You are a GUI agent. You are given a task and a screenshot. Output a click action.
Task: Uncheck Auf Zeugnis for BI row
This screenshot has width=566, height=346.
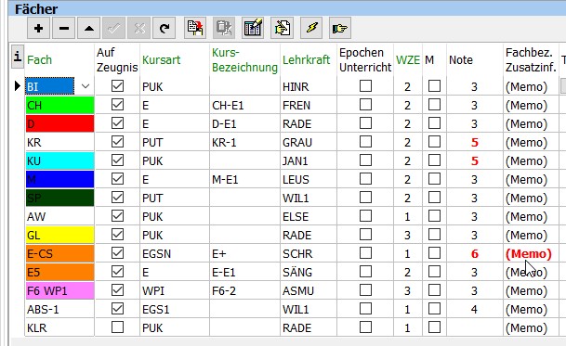click(117, 86)
